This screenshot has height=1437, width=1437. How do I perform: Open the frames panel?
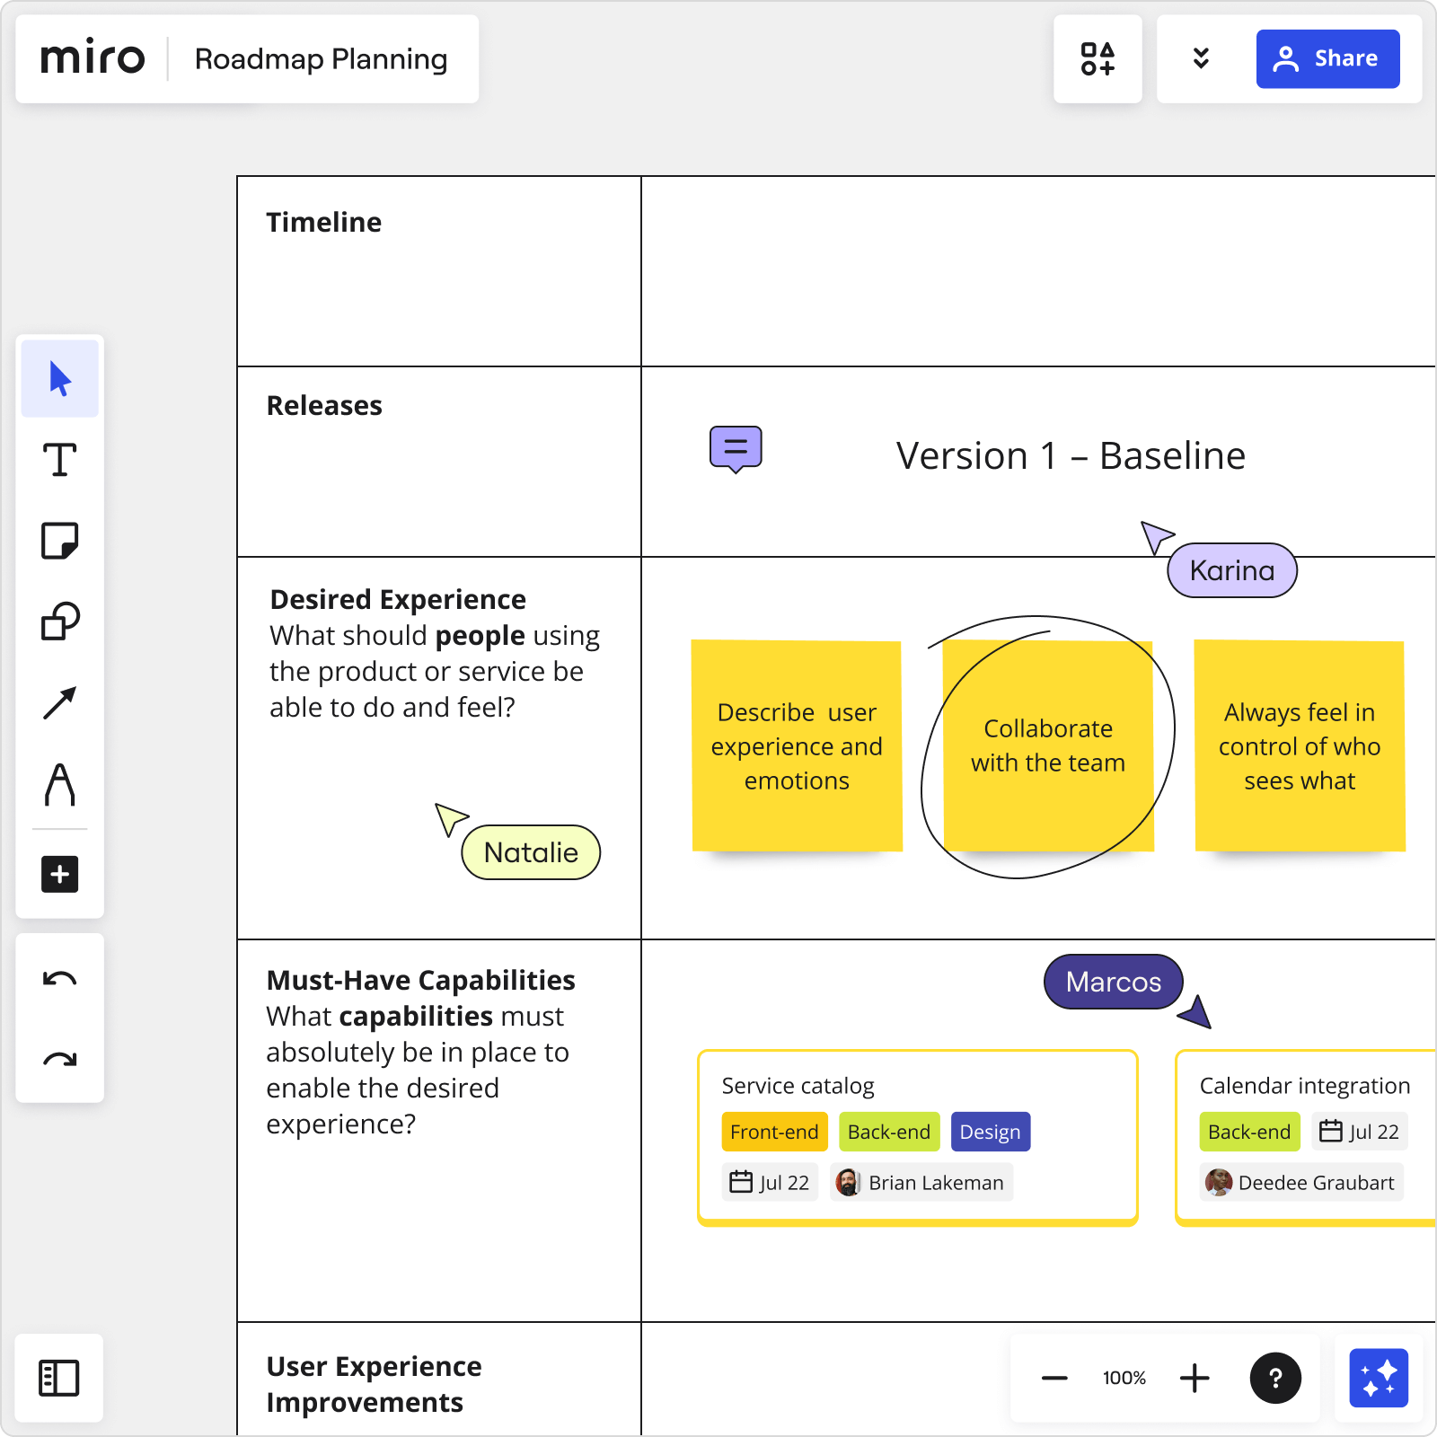tap(59, 1380)
